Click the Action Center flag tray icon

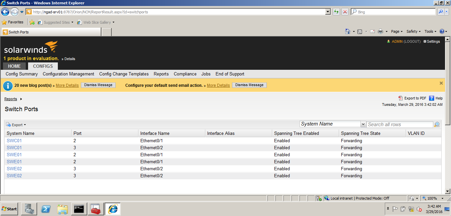[x=395, y=209]
